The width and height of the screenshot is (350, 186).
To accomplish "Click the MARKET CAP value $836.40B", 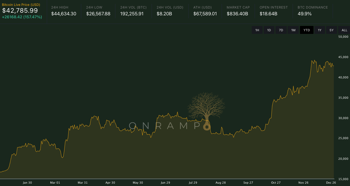I will [x=237, y=14].
